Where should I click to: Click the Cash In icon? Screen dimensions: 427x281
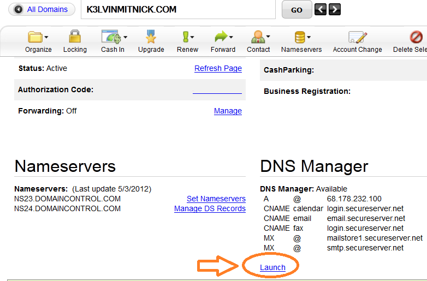point(111,37)
